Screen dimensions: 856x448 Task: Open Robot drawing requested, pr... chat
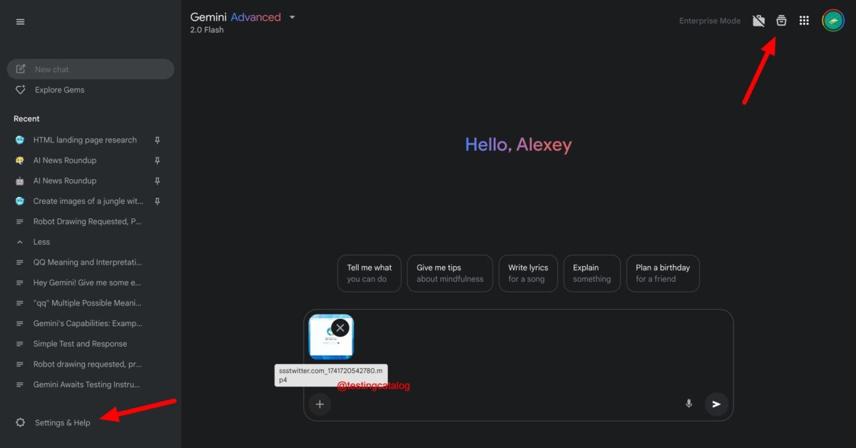tap(87, 364)
